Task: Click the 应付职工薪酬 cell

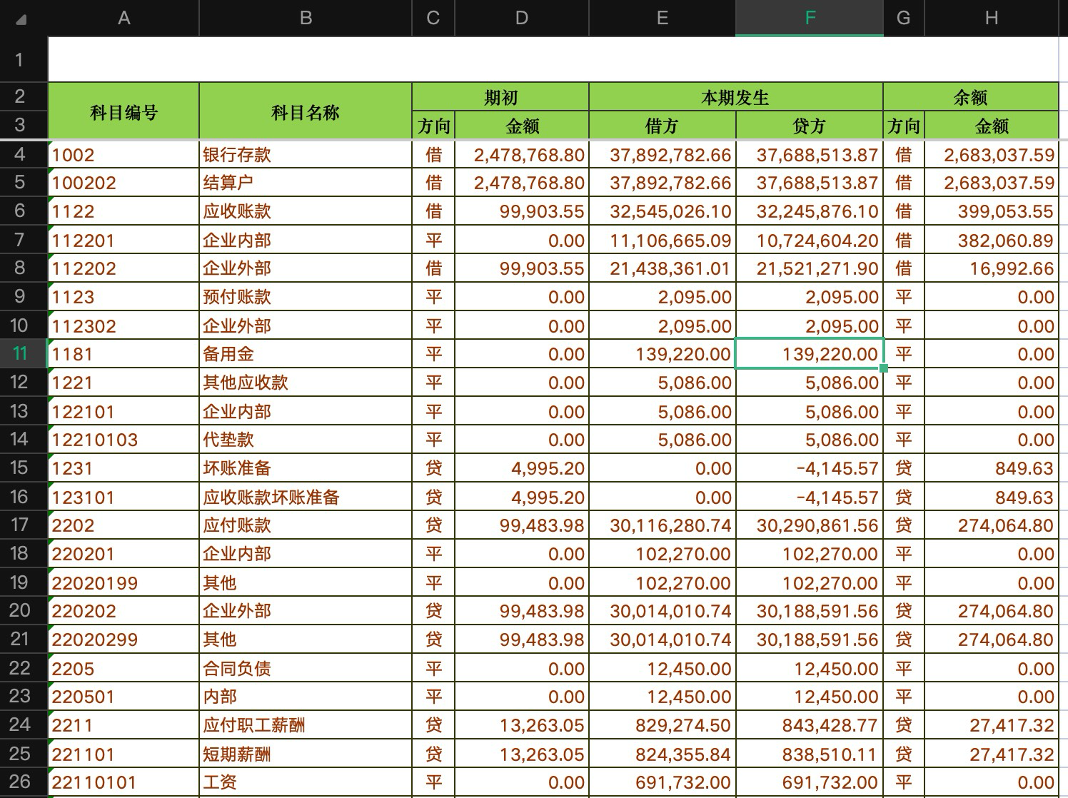Action: point(306,725)
